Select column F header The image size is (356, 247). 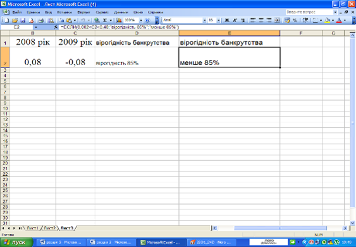pyautogui.click(x=301, y=33)
